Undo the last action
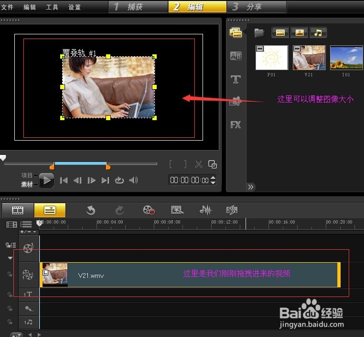This screenshot has height=337, width=364. click(x=91, y=210)
